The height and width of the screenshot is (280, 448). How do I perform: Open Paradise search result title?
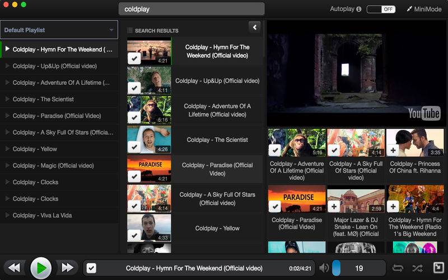coord(217,169)
